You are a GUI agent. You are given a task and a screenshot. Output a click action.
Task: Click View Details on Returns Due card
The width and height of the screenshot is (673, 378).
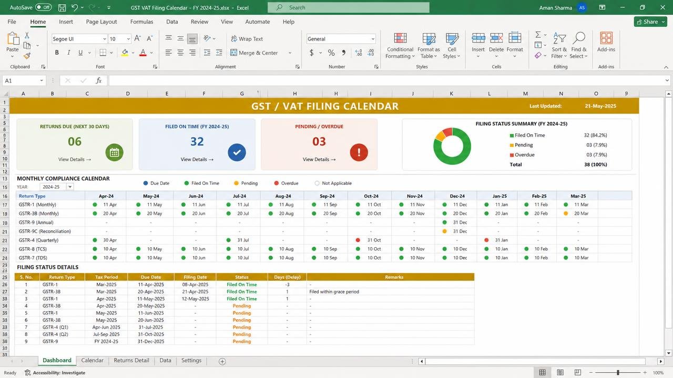tap(75, 159)
